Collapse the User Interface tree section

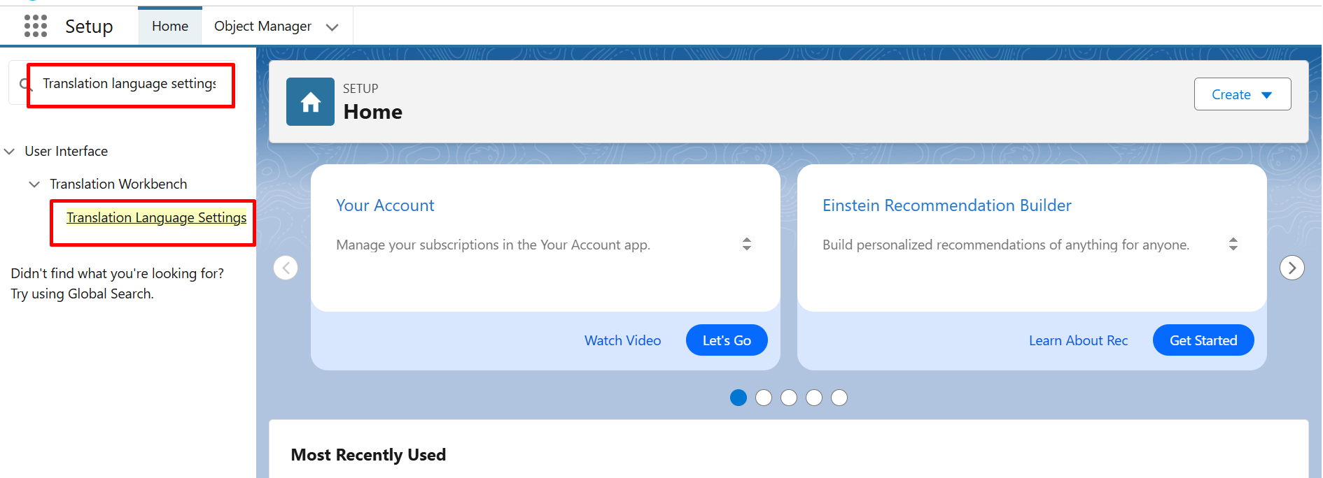click(x=10, y=152)
